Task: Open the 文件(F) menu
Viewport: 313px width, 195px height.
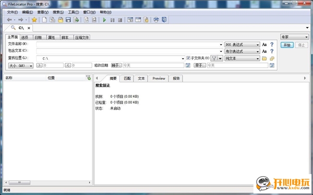Action: coord(13,12)
